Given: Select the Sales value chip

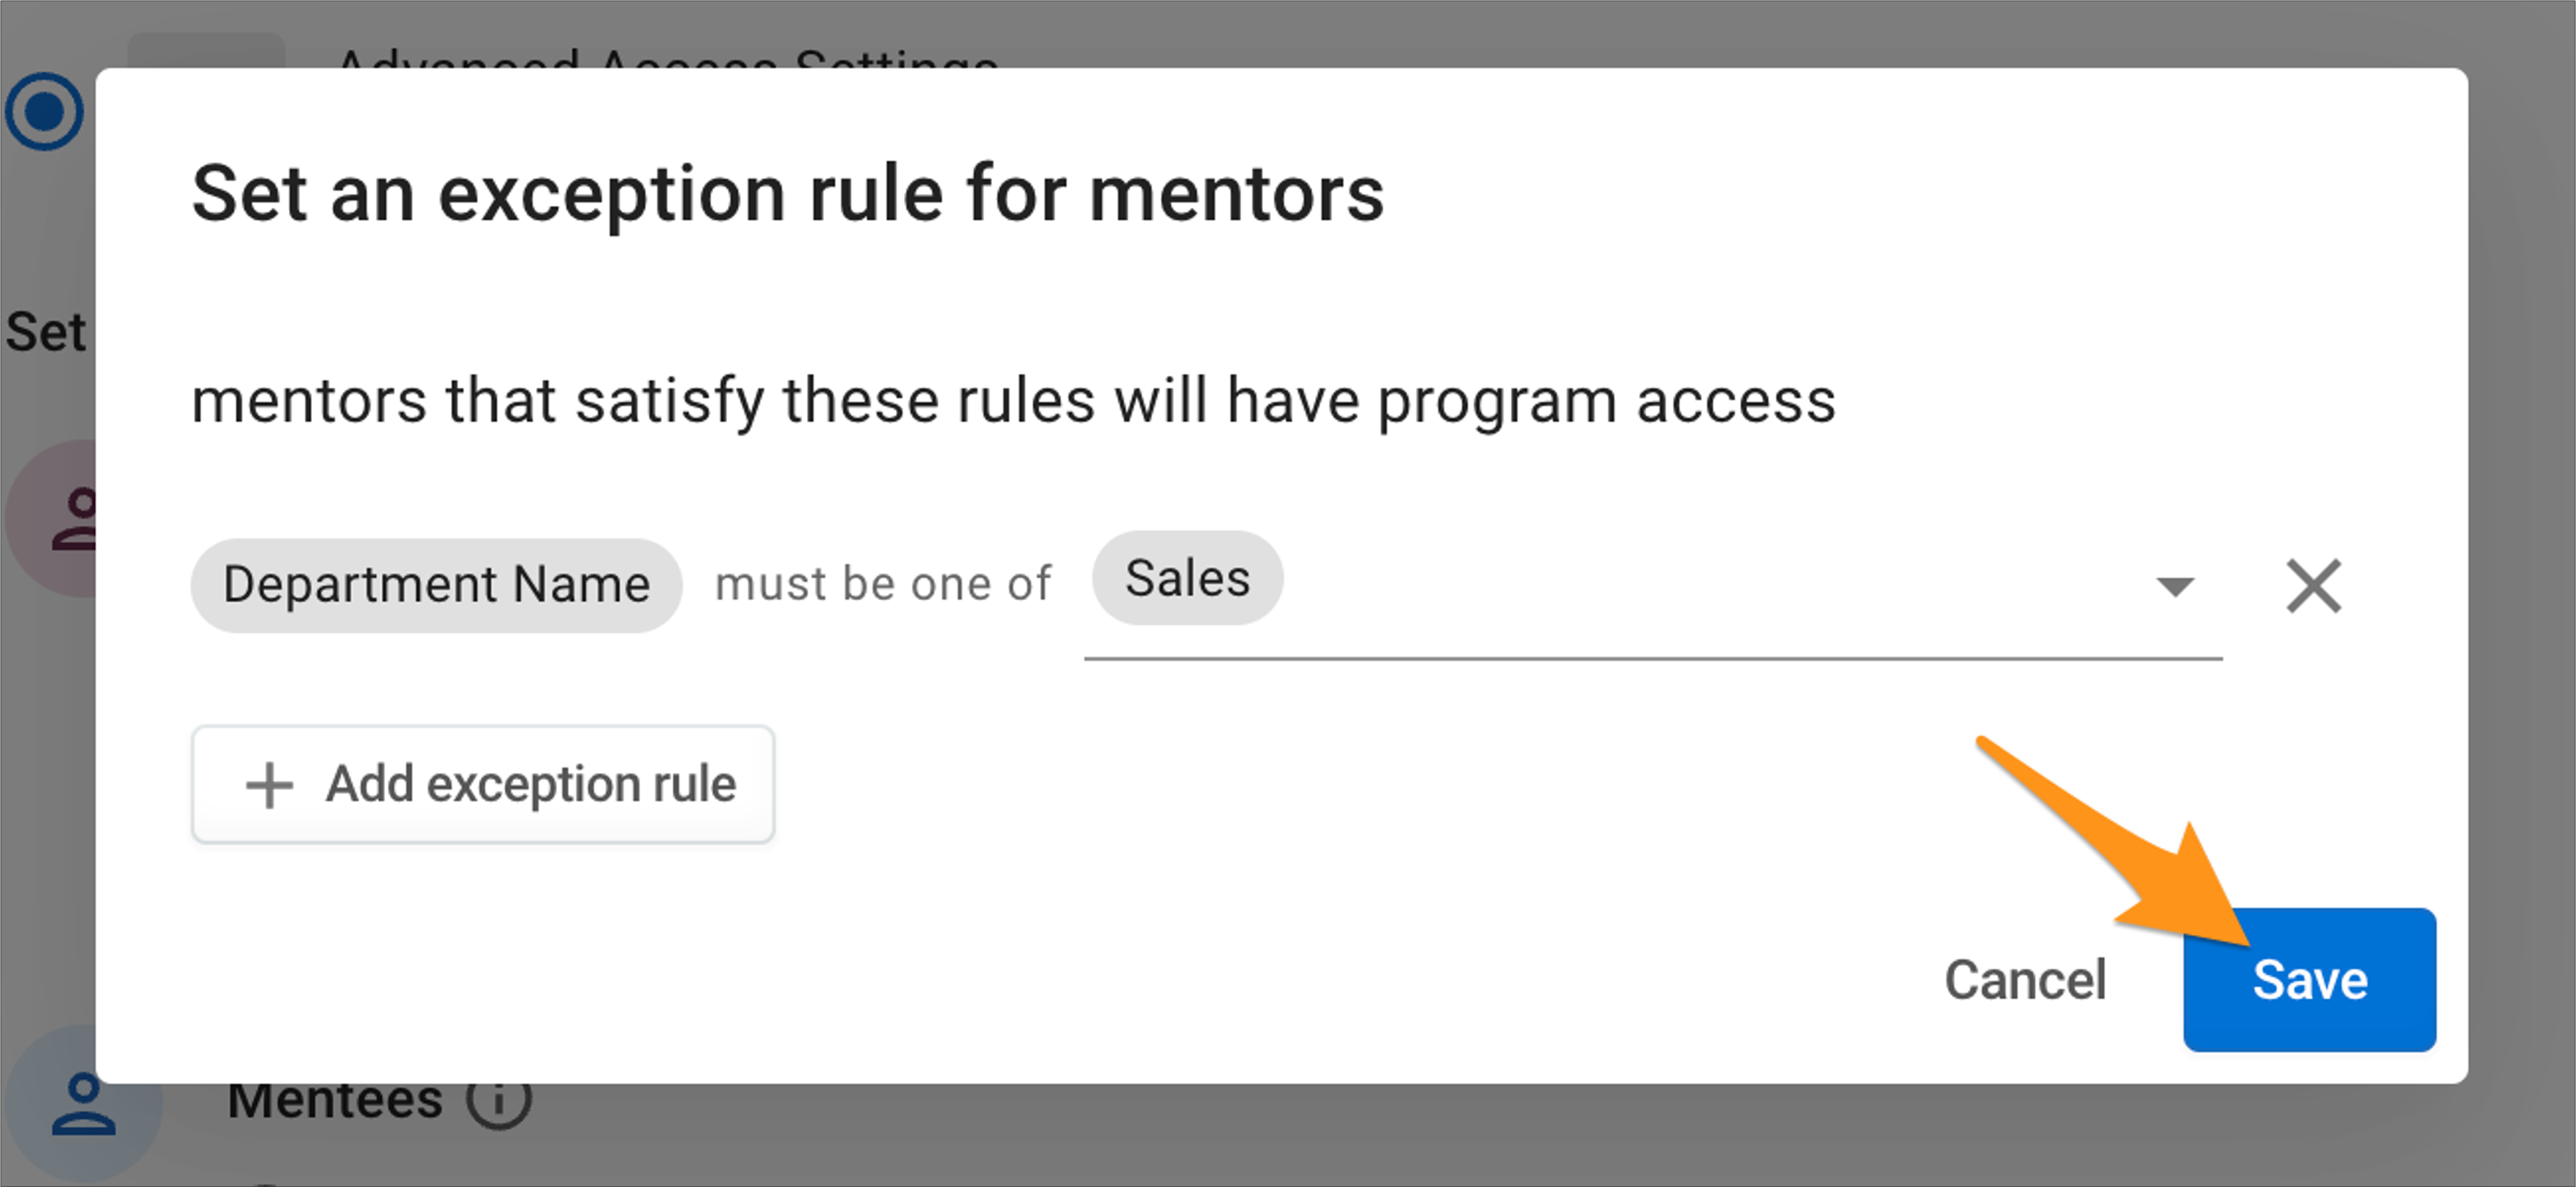Looking at the screenshot, I should point(1187,579).
